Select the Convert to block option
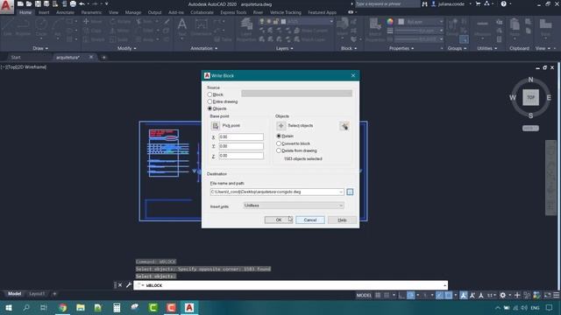This screenshot has height=315, width=561. 279,143
